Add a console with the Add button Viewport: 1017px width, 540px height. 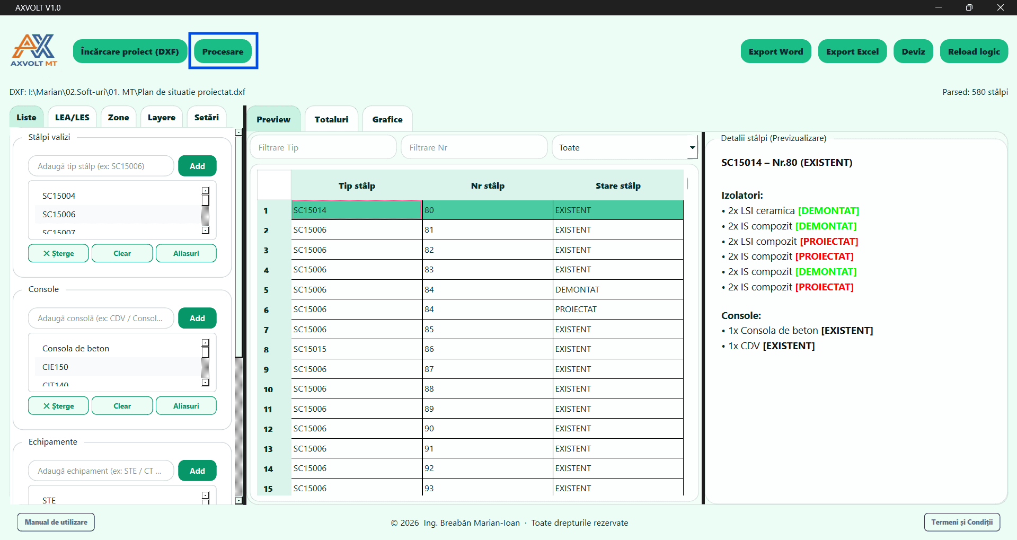(197, 318)
